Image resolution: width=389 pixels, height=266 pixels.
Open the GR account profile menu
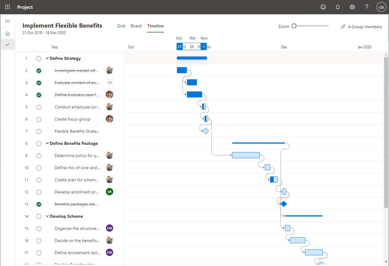[381, 7]
